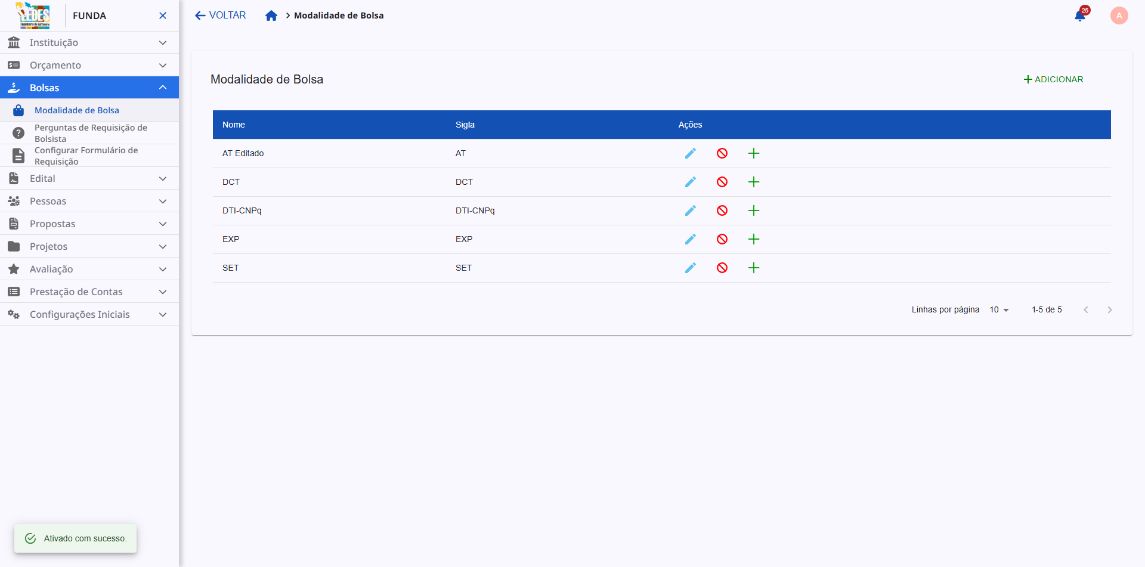Open Perguntas de Requisição de Bolsista

coord(91,133)
